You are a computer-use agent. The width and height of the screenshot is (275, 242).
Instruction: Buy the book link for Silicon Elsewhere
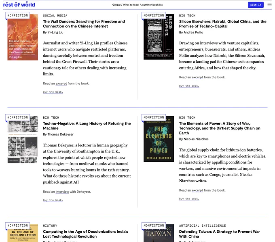point(189,86)
